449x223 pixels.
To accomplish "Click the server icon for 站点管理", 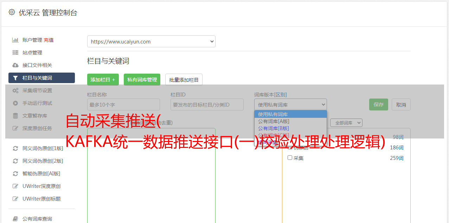I will point(15,53).
